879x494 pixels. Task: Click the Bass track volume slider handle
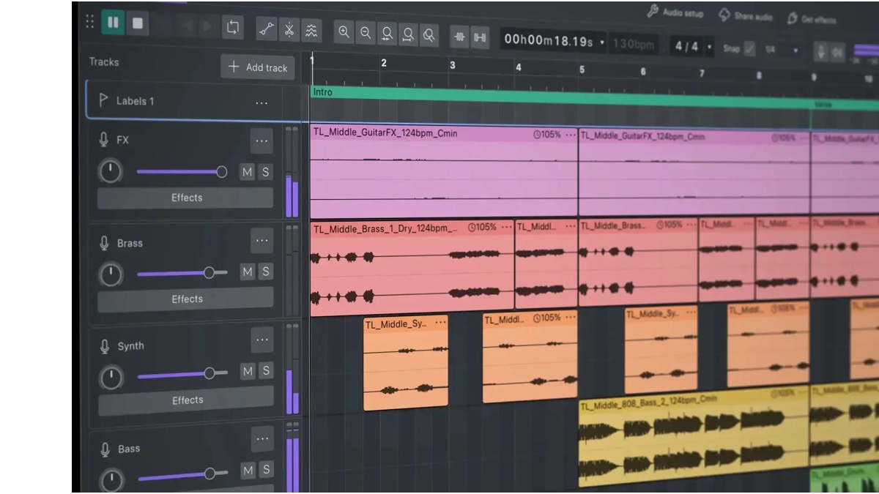click(210, 474)
